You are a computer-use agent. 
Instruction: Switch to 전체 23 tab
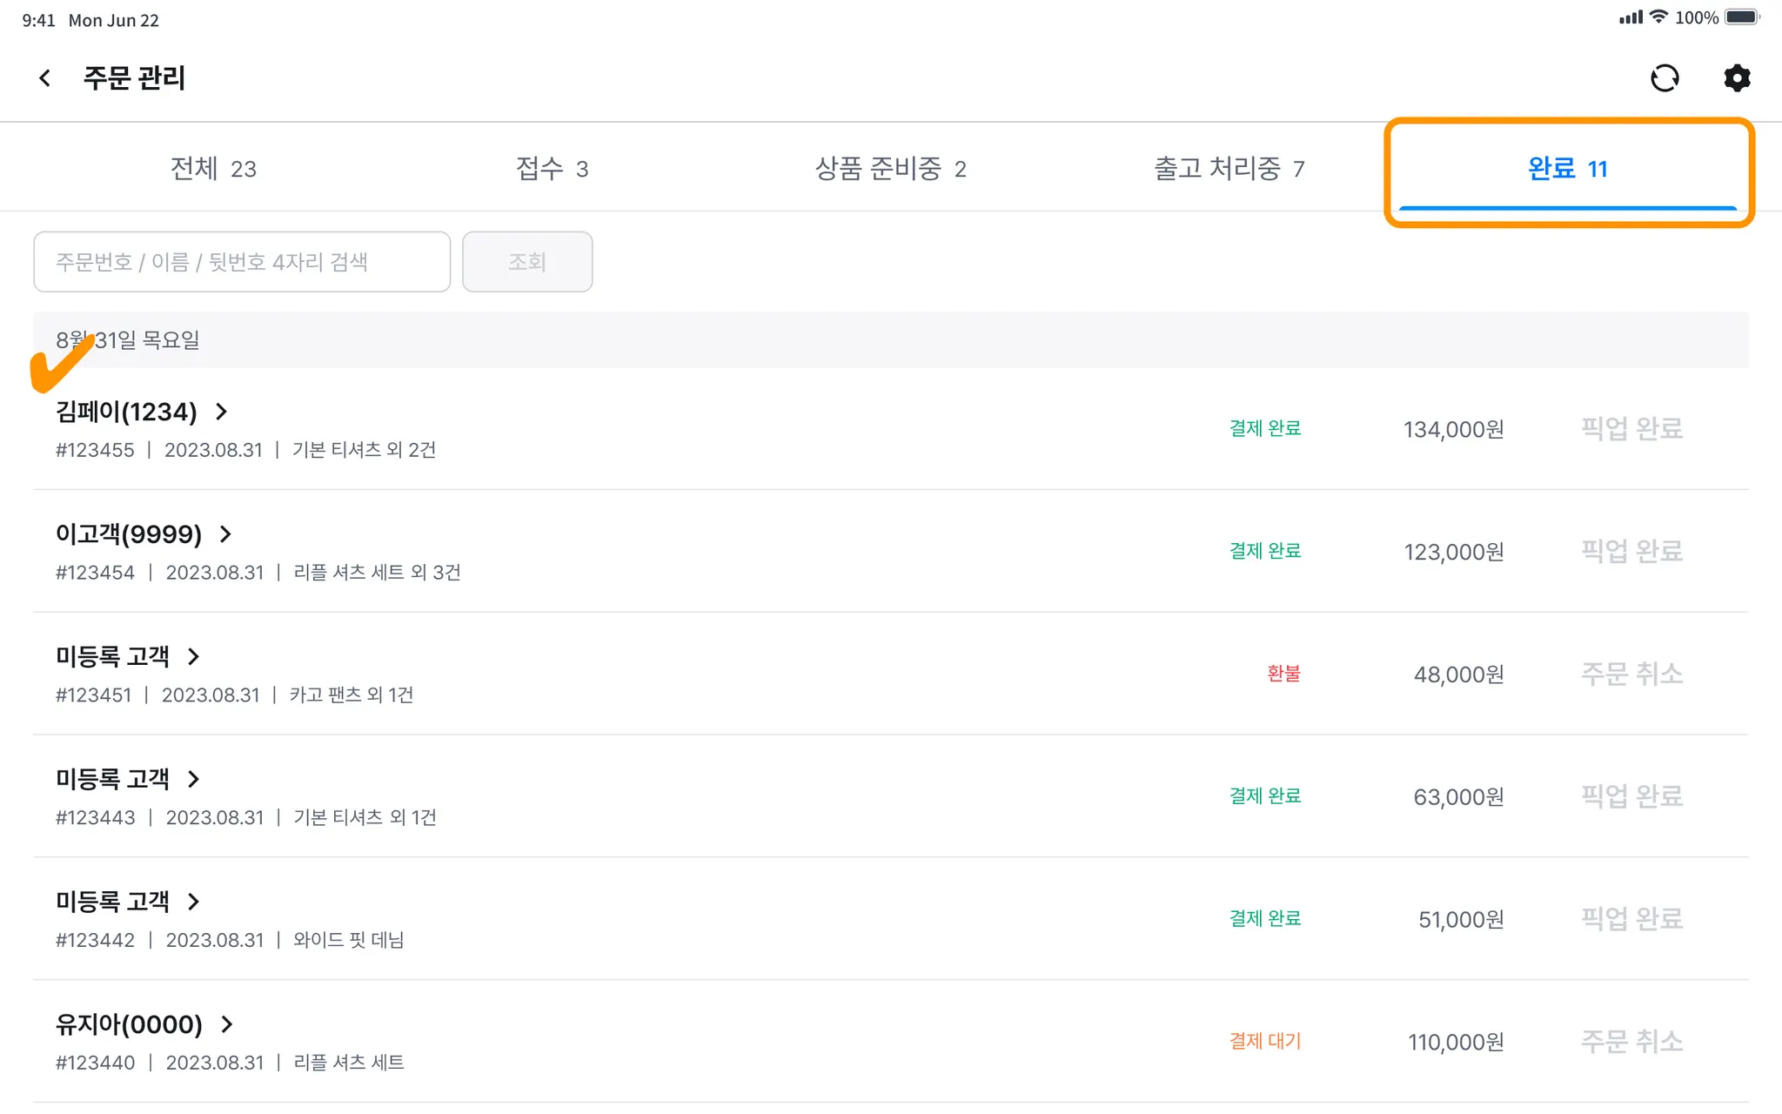tap(213, 168)
